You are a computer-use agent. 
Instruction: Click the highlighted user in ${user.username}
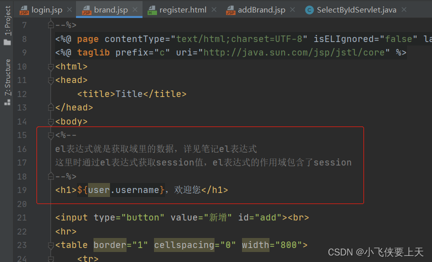pyautogui.click(x=98, y=190)
